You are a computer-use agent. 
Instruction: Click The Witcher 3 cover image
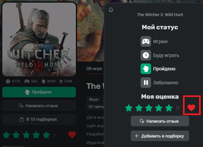point(39,39)
